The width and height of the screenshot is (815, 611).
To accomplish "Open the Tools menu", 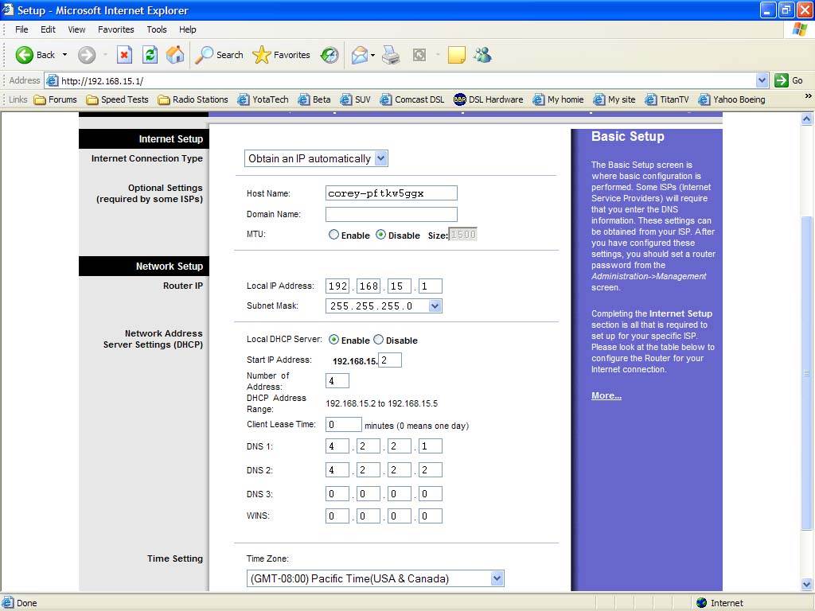I will [x=157, y=29].
